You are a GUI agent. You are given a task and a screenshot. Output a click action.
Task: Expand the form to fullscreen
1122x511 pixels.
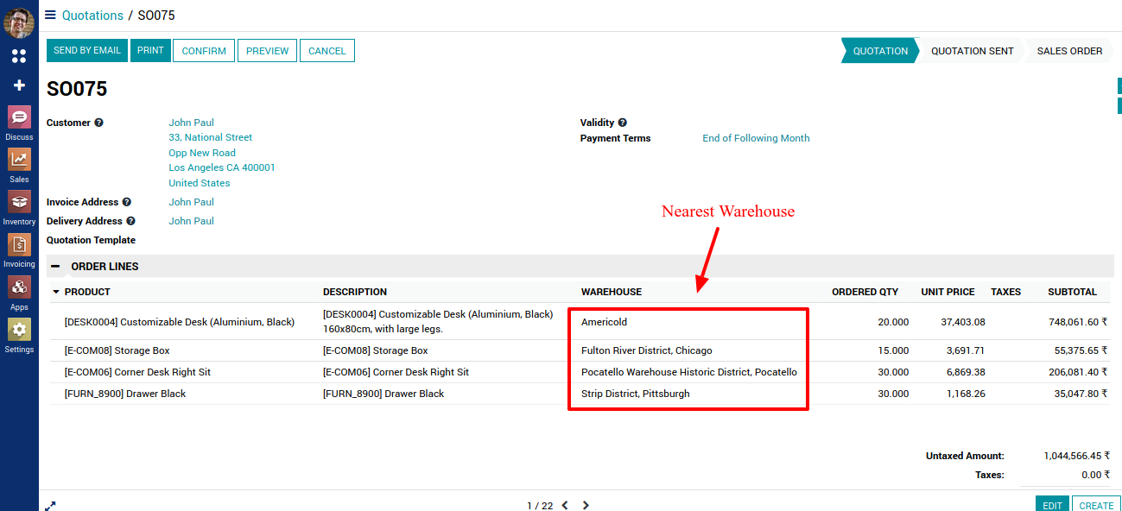[51, 506]
